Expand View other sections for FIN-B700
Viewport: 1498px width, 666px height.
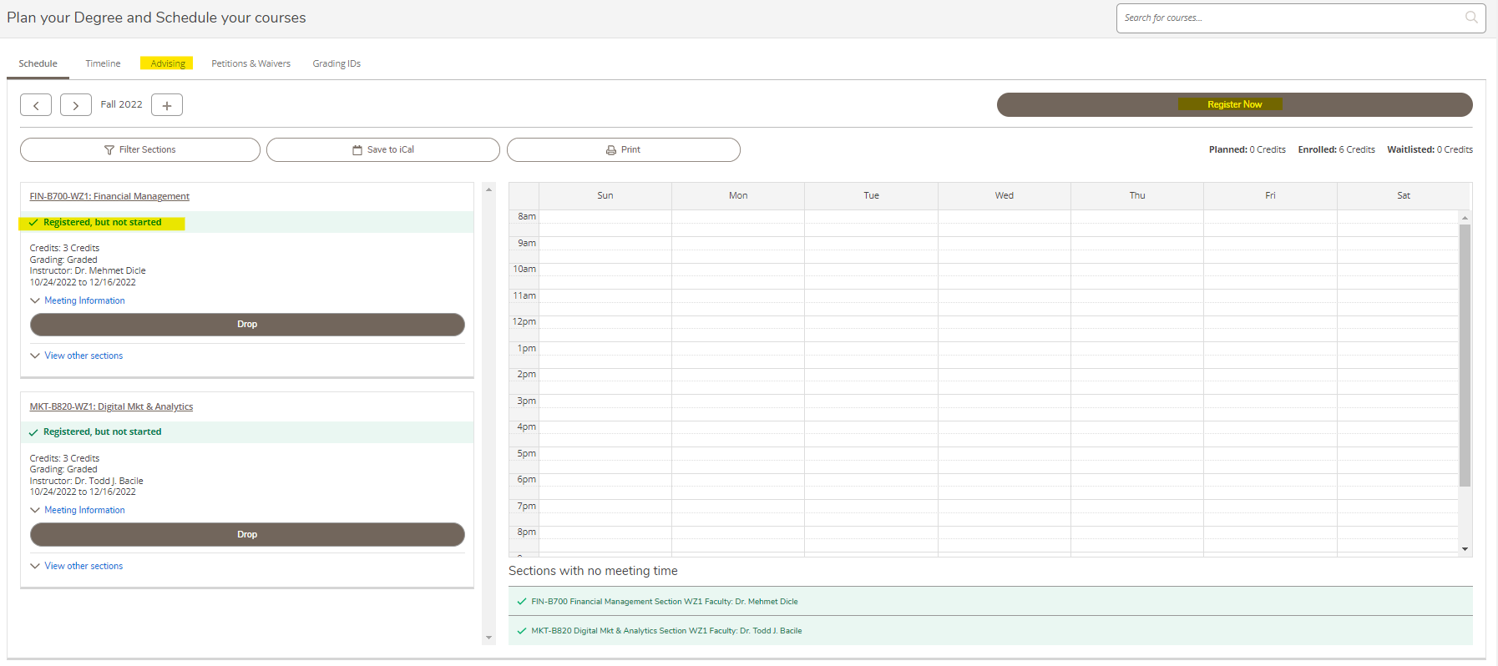pyautogui.click(x=84, y=356)
